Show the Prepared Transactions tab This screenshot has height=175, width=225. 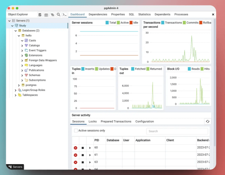[x=116, y=121]
